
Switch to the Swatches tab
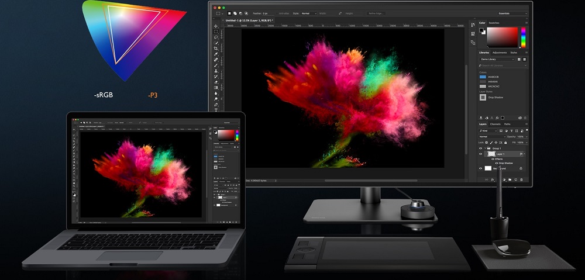494,23
